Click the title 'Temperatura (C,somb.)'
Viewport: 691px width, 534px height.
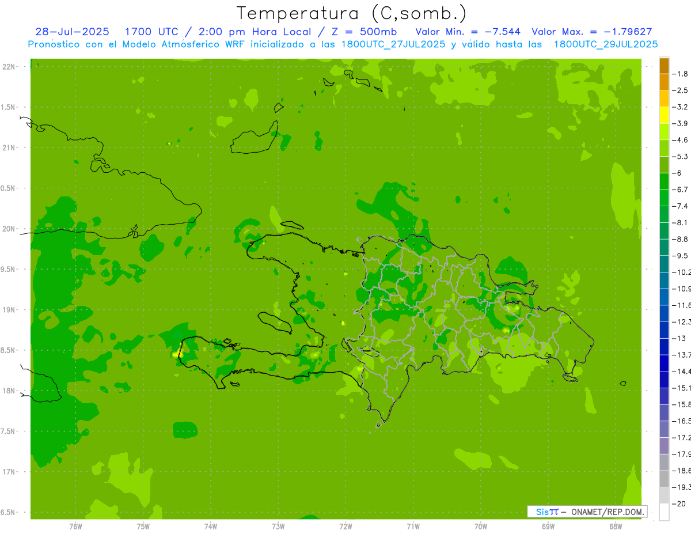[351, 13]
